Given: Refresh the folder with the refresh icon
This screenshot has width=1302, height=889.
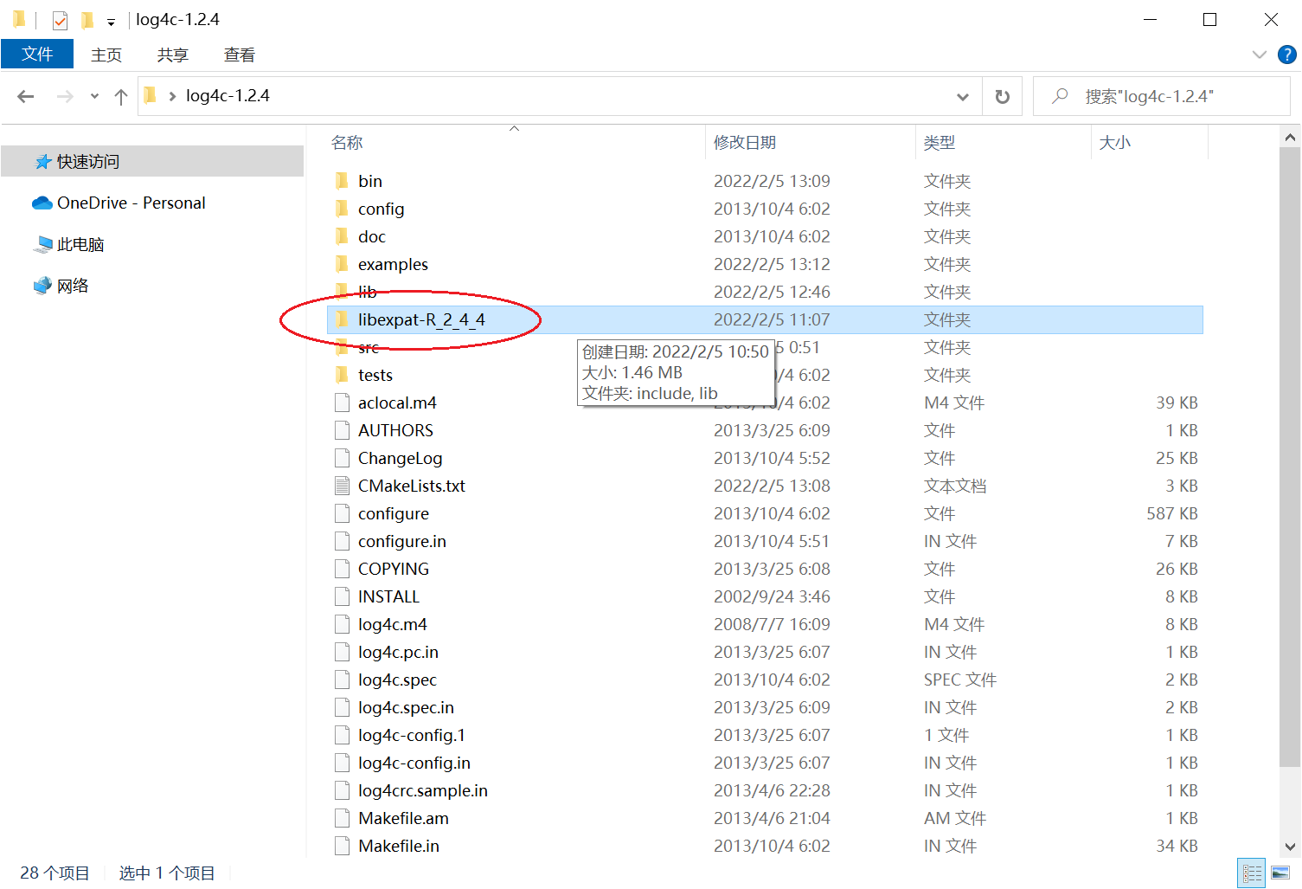Looking at the screenshot, I should click(1001, 96).
